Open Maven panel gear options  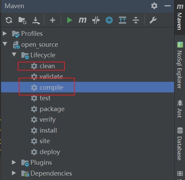click(154, 6)
